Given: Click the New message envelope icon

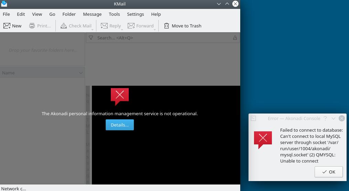Looking at the screenshot, I should click(x=7, y=26).
